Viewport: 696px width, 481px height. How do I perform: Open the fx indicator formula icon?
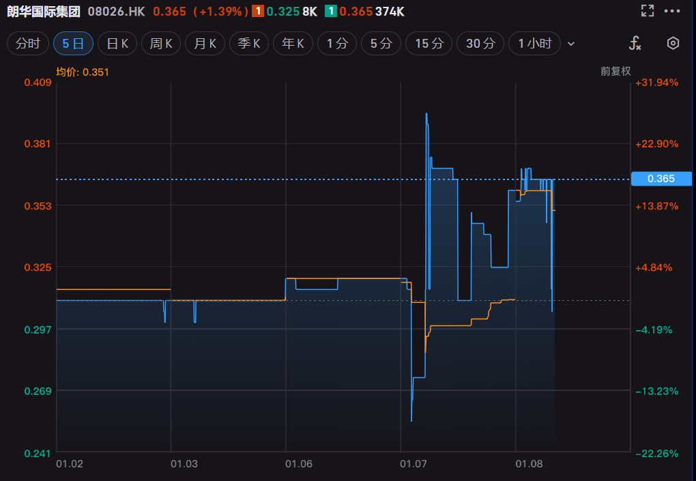tap(635, 44)
